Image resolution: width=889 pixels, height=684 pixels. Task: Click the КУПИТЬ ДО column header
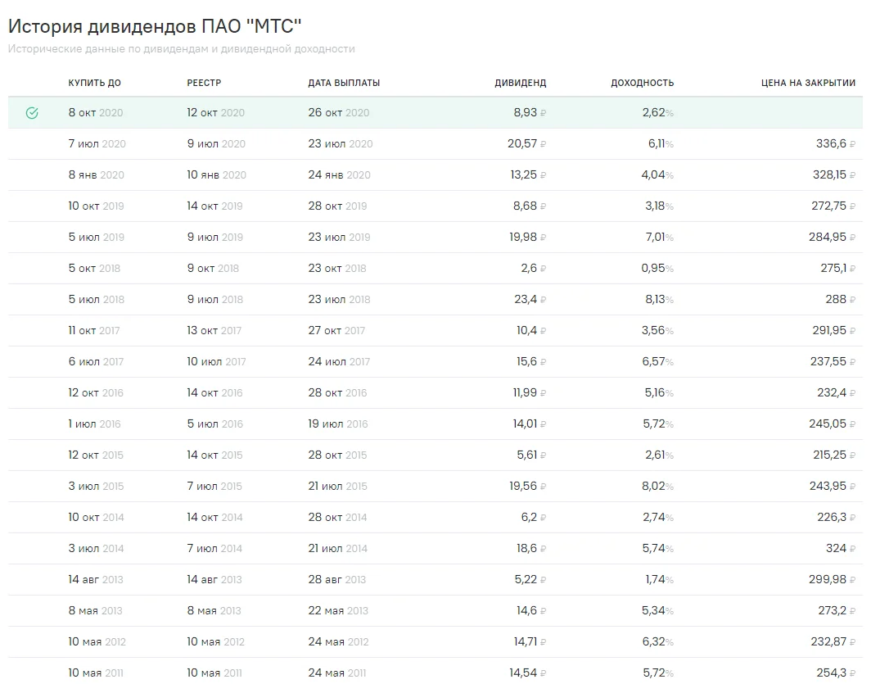click(94, 83)
